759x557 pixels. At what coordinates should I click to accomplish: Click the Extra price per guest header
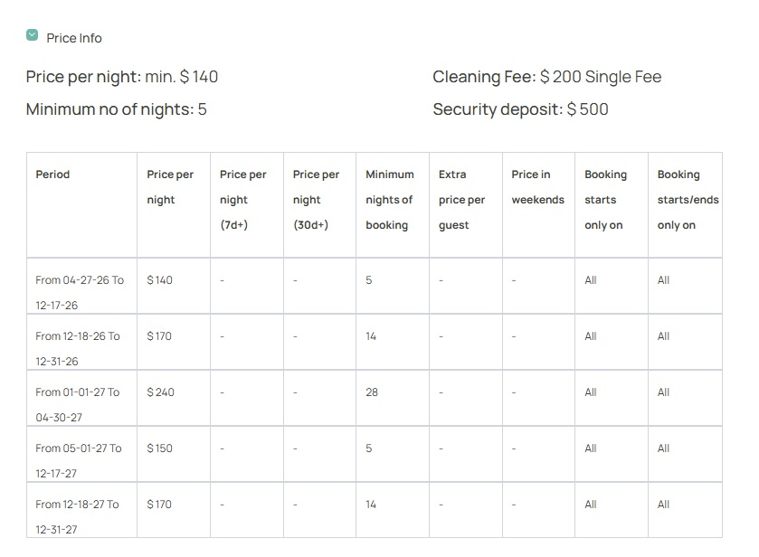(466, 205)
